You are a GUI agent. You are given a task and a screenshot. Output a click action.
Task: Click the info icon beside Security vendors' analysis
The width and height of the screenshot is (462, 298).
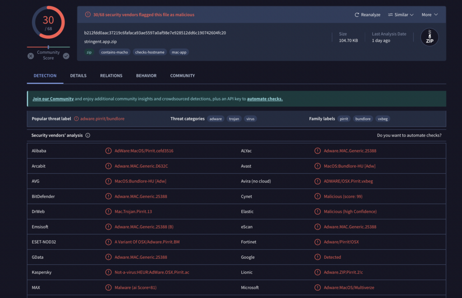[x=88, y=135]
